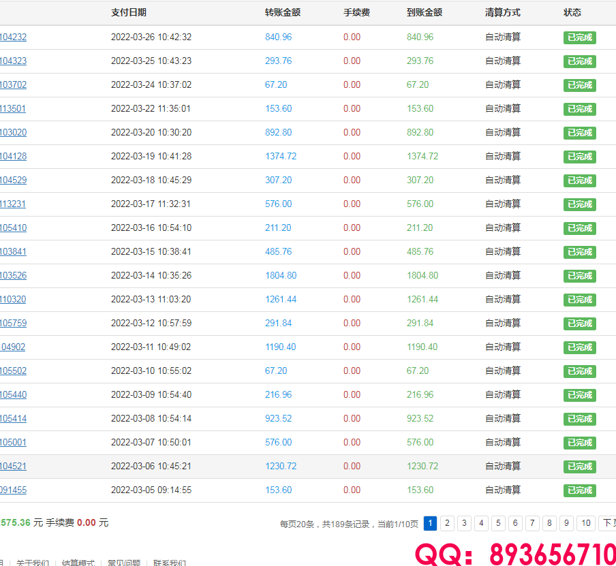Image resolution: width=616 pixels, height=566 pixels.
Task: Click 已完成 status badge for 2022-03-25 row
Action: click(579, 61)
